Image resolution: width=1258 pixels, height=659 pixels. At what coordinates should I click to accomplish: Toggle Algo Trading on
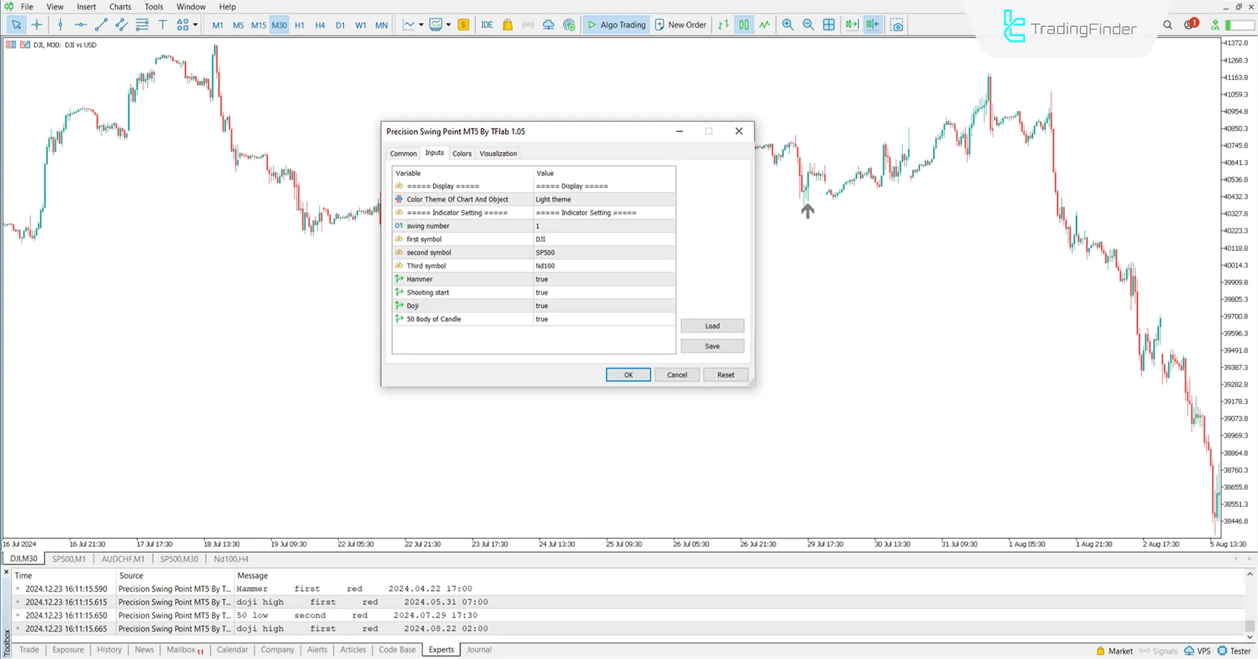pyautogui.click(x=616, y=24)
